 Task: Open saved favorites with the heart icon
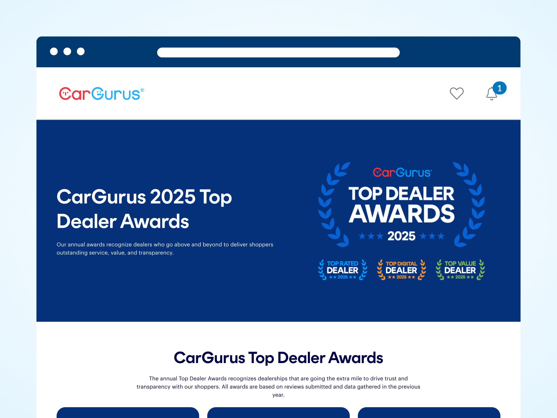(457, 93)
